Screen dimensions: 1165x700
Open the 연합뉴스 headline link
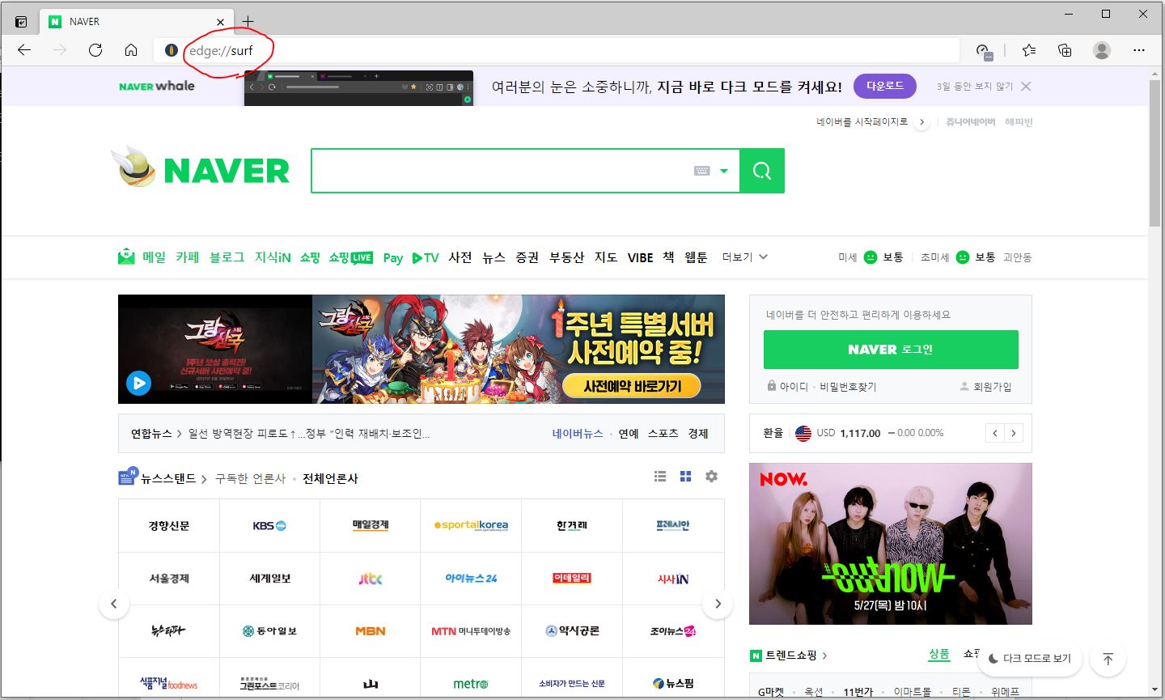pyautogui.click(x=309, y=434)
